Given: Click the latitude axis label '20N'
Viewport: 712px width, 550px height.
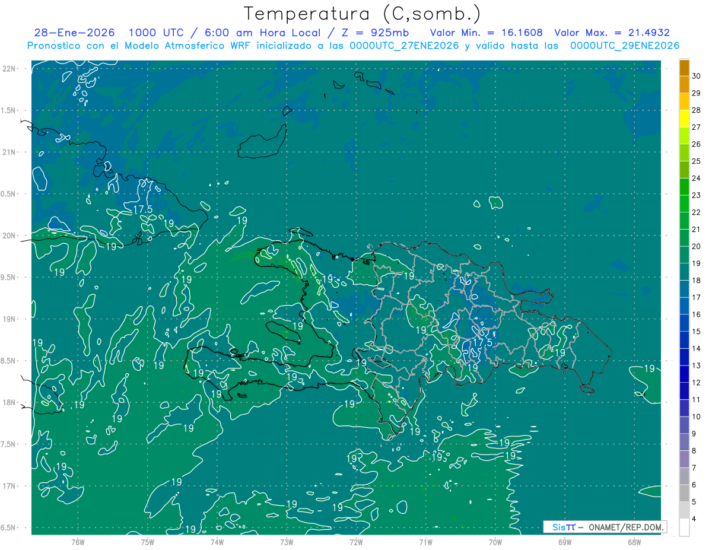Looking at the screenshot, I should 9,236.
